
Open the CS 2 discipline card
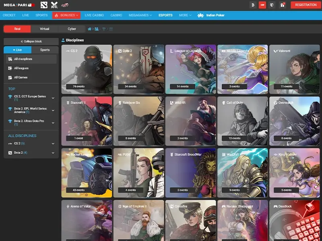pos(87,69)
